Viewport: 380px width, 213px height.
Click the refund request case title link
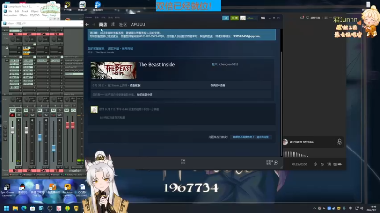click(121, 49)
